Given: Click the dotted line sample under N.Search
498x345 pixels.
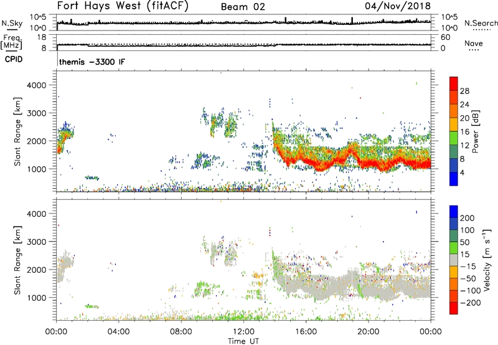Looking at the screenshot, I should (482, 29).
